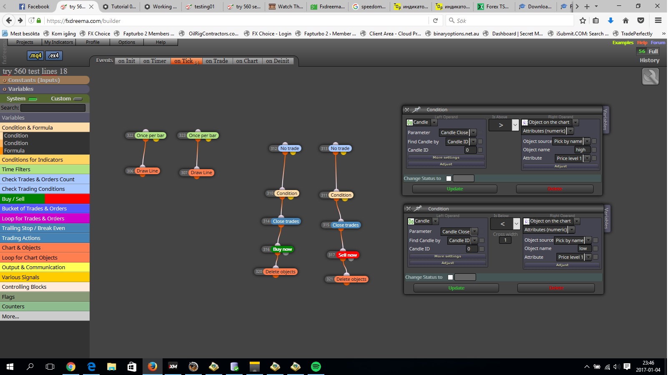Screen dimensions: 672x375
Task: Toggle the System variables switch
Action: point(33,99)
